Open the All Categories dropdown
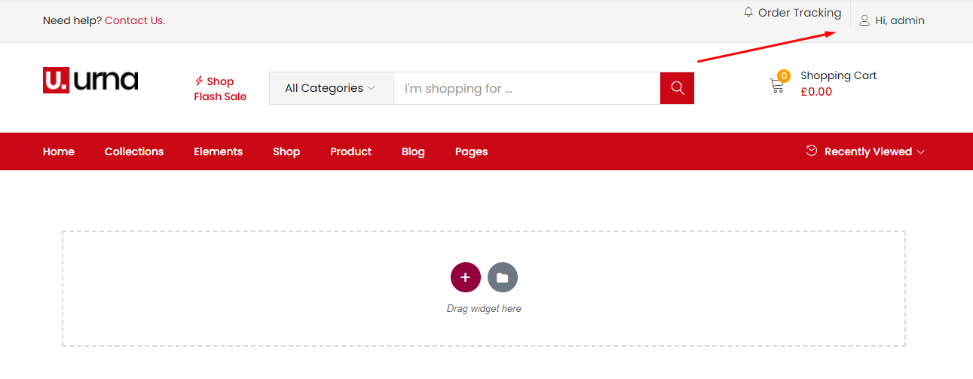973x379 pixels. click(331, 88)
